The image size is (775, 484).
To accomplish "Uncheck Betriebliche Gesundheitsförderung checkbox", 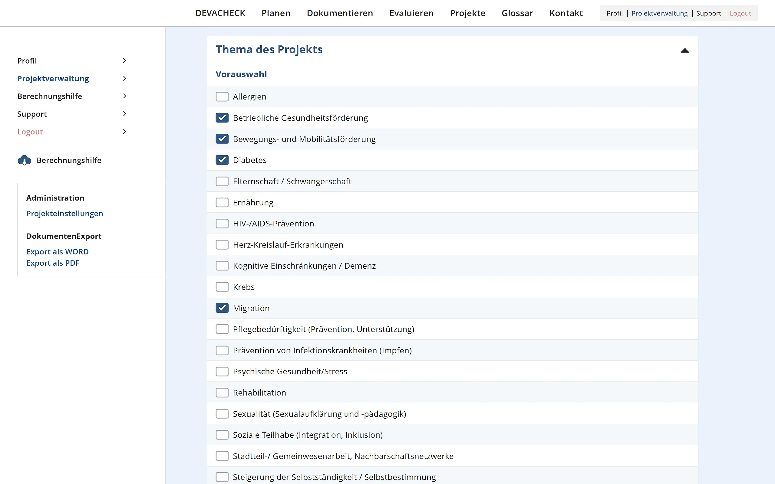I will [x=222, y=118].
